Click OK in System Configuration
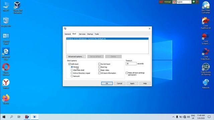Screen dimensions: 214x120 click(107, 83)
